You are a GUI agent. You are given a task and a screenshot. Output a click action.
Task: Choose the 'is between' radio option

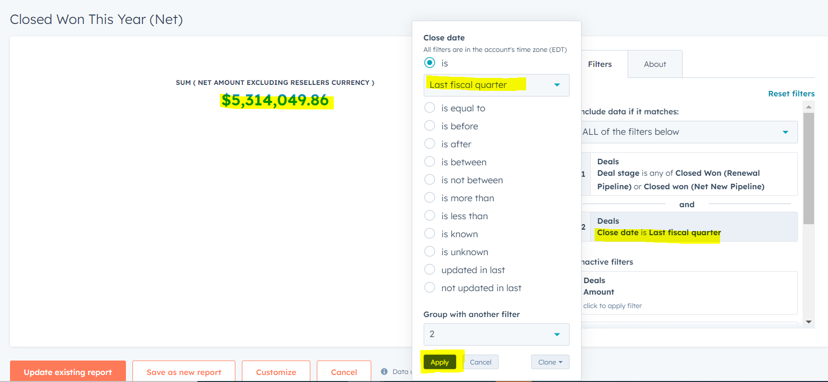pyautogui.click(x=429, y=162)
